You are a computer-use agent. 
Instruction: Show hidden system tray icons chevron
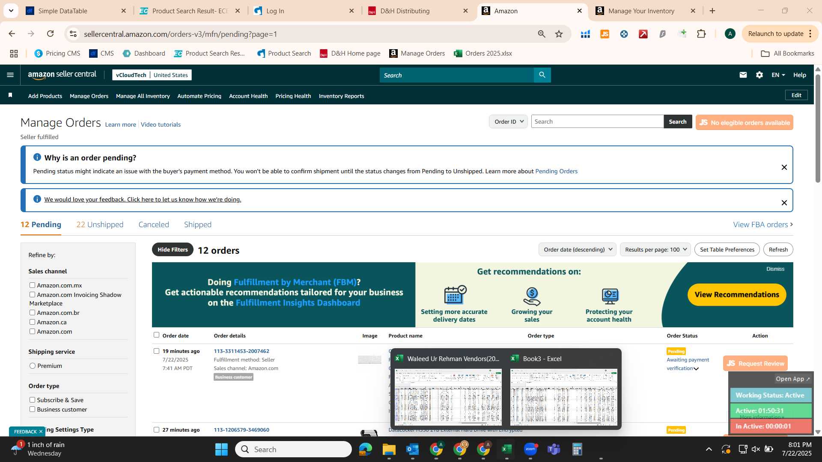[709, 449]
